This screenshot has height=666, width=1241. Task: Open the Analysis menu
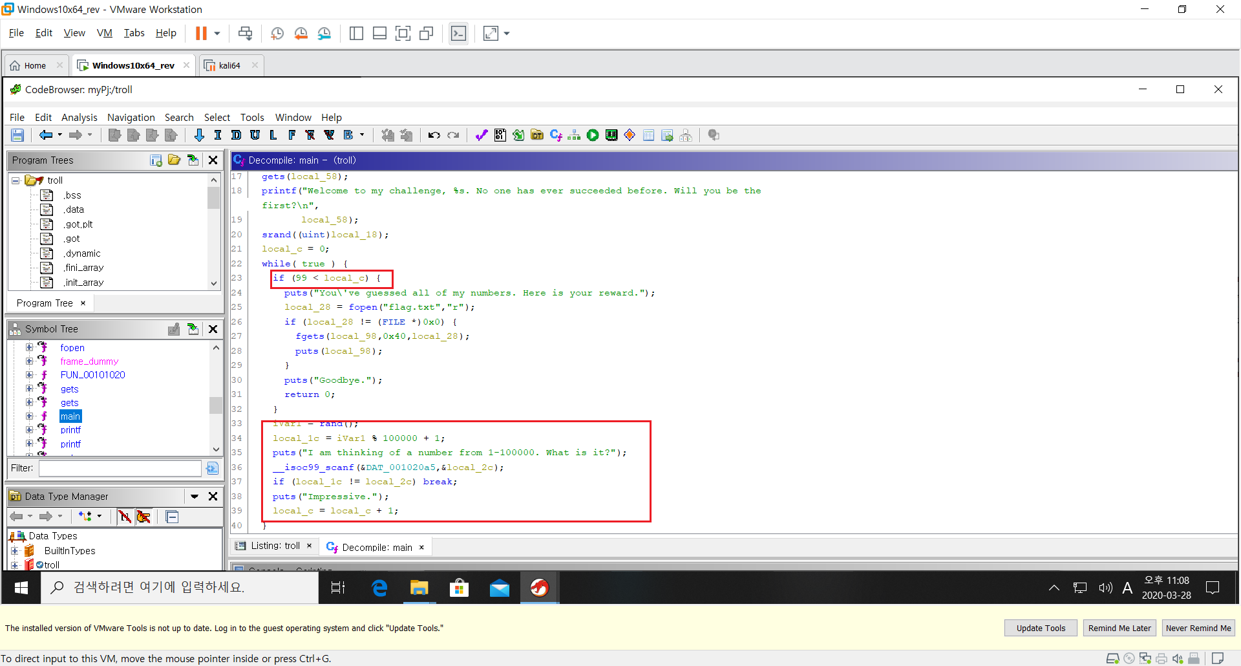pyautogui.click(x=79, y=117)
